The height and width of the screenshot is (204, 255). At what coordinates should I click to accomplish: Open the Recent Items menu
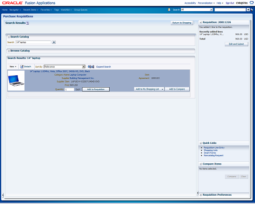[x=31, y=10]
